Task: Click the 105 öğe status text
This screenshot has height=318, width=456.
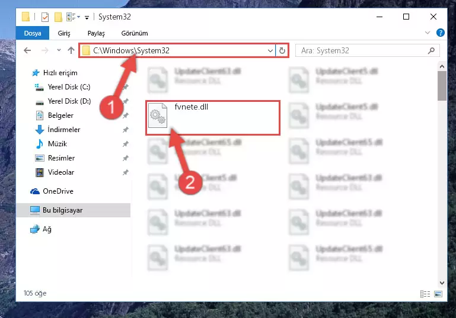Action: pos(35,293)
